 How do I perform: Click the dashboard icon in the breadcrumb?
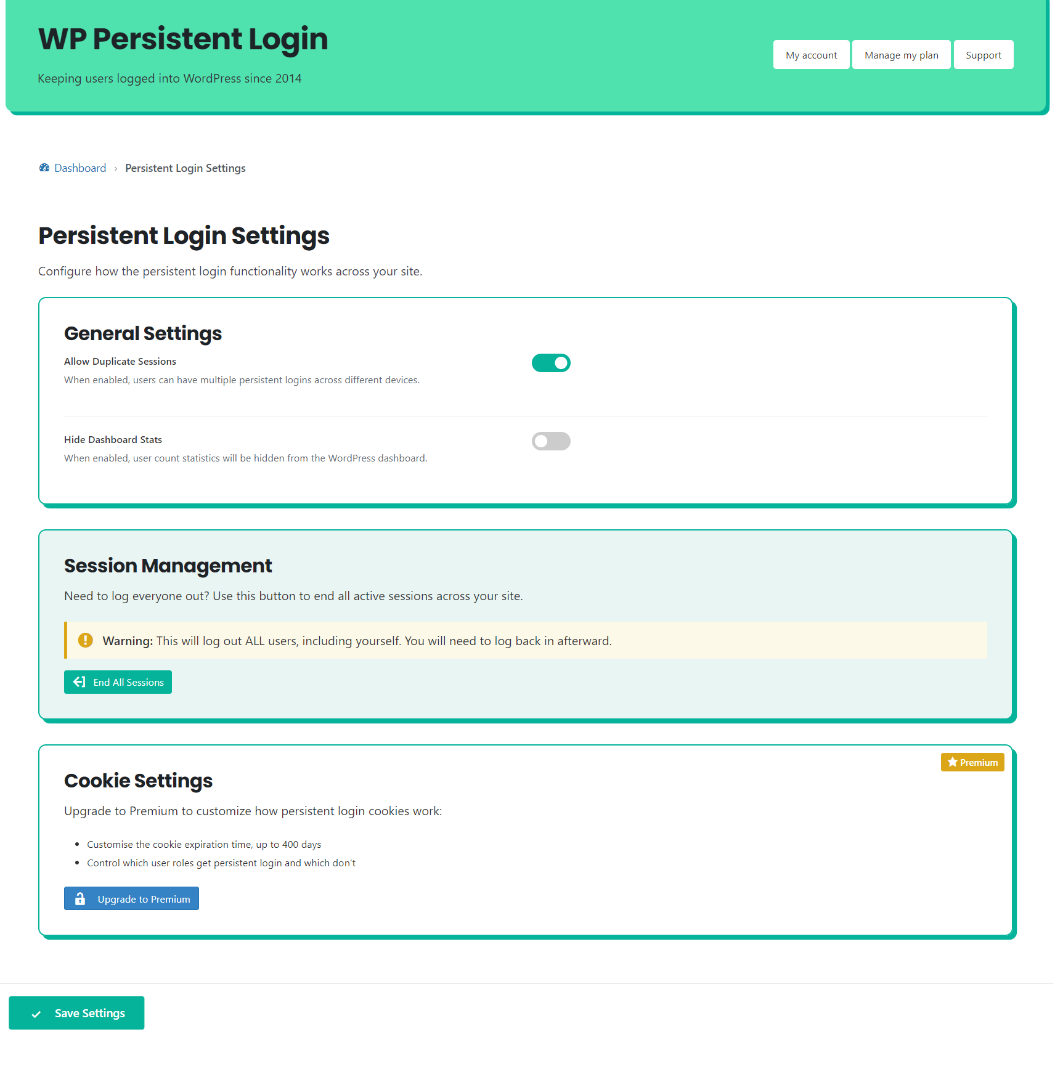tap(43, 168)
